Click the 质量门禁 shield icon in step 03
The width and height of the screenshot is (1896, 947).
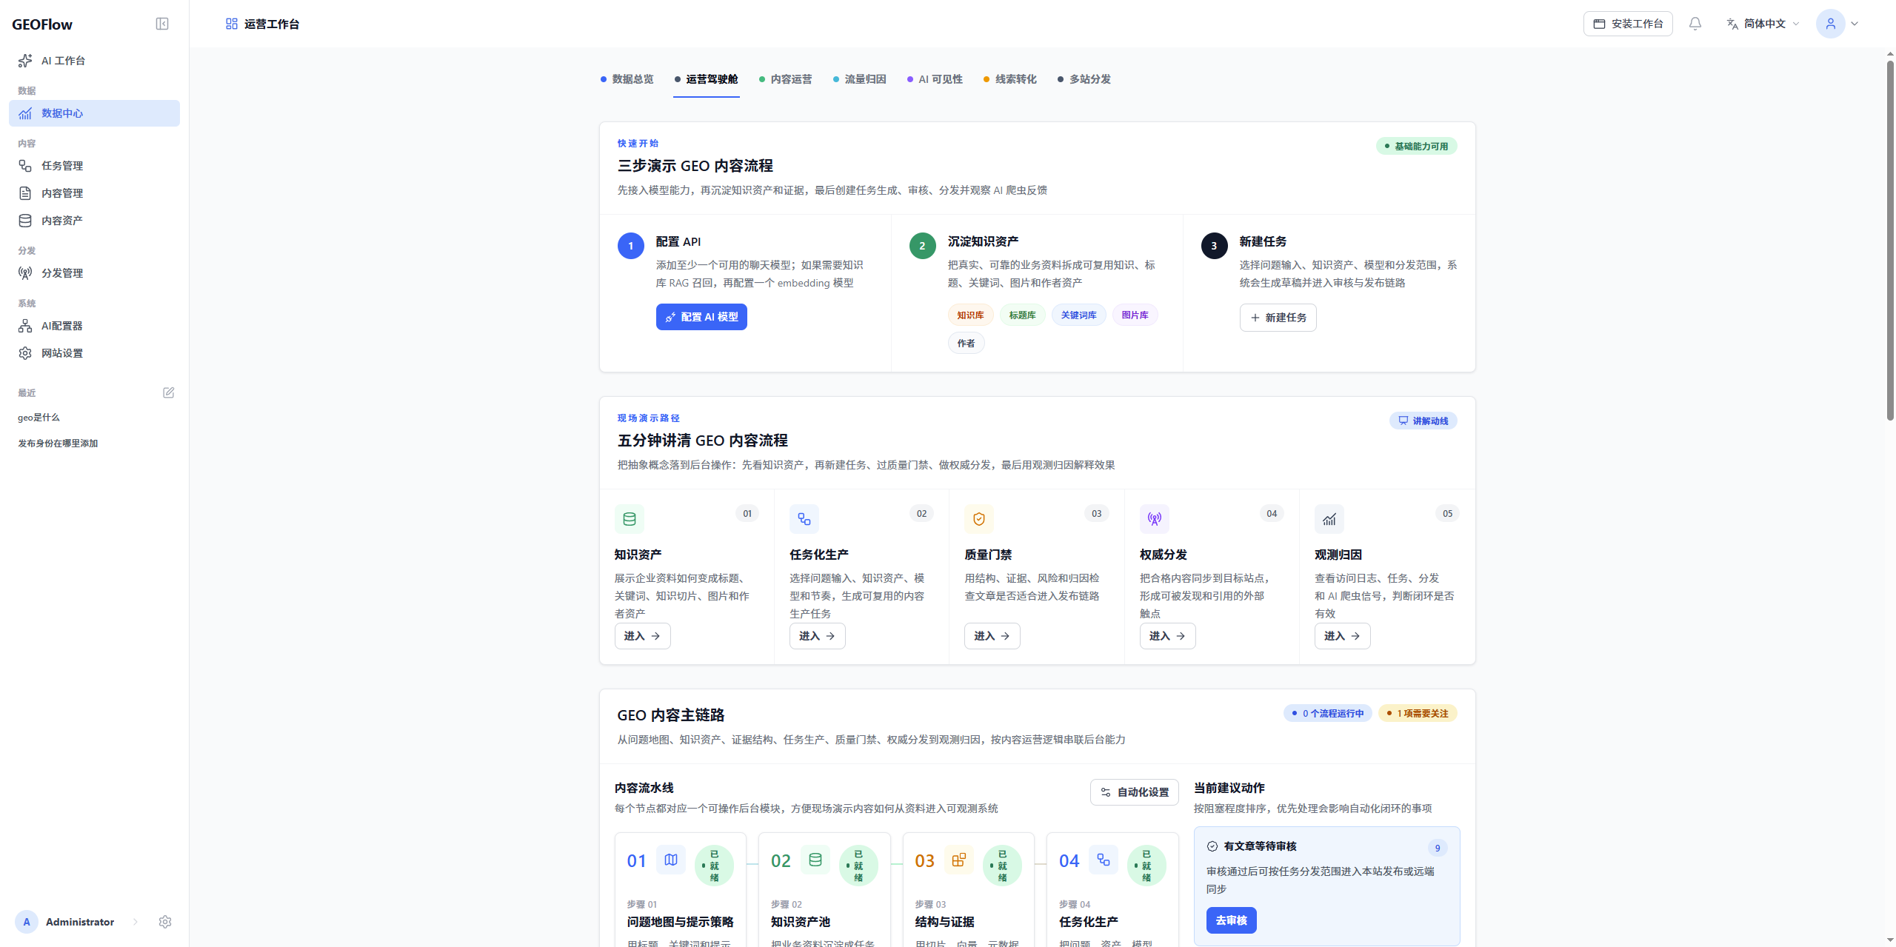point(979,519)
